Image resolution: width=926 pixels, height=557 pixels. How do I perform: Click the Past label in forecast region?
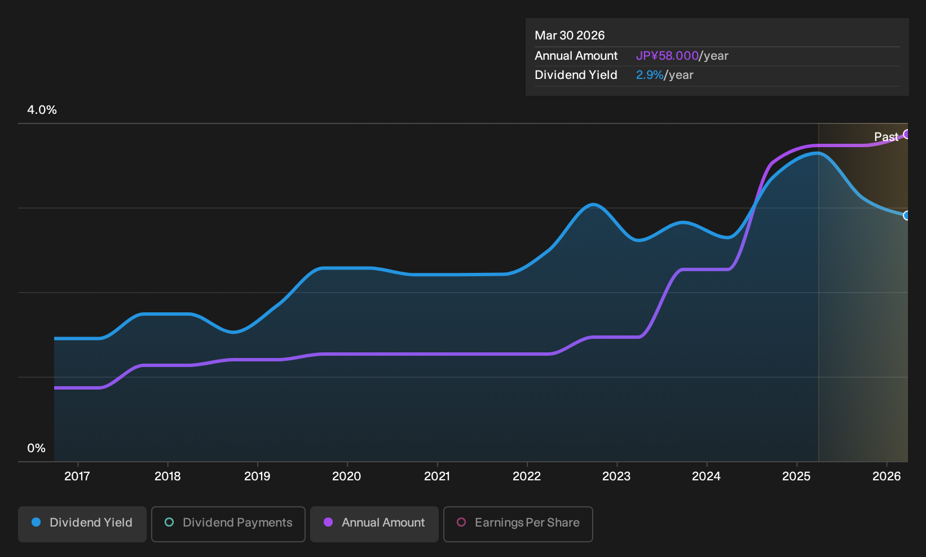pyautogui.click(x=886, y=136)
